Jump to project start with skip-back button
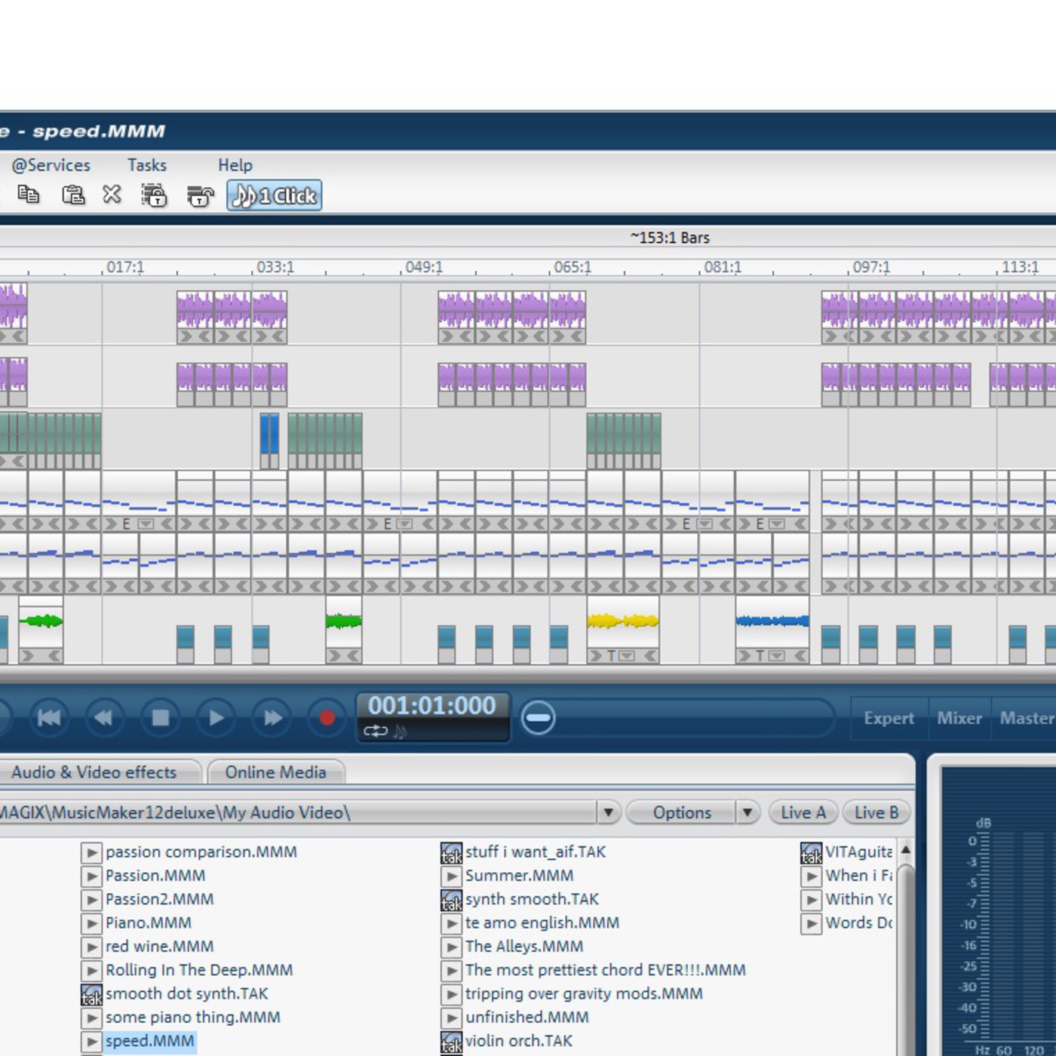 (49, 717)
